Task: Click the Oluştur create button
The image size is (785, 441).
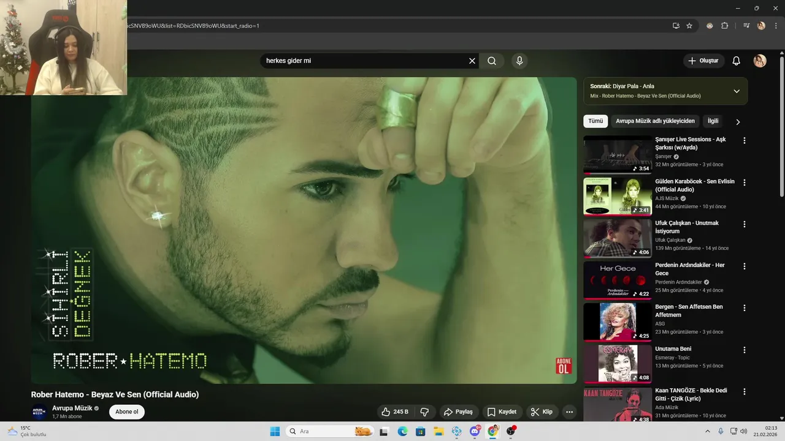Action: [703, 61]
